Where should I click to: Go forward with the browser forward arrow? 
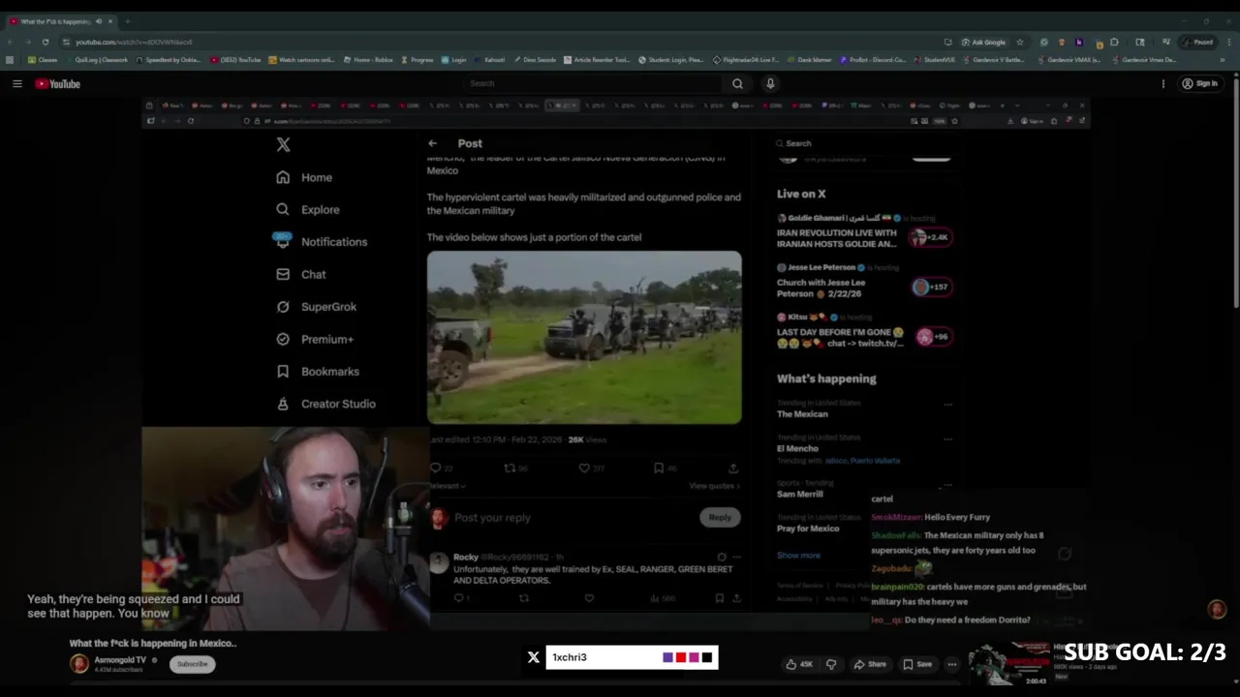coord(27,43)
